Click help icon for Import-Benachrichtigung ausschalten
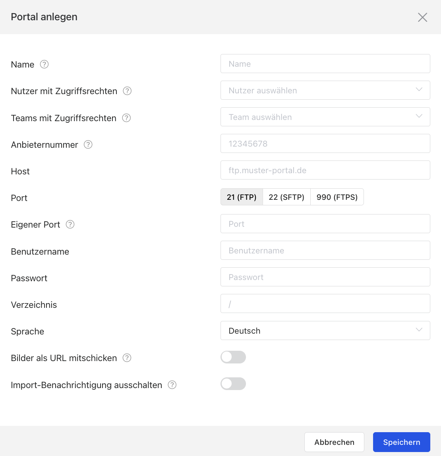Viewport: 441px width, 456px height. click(x=172, y=385)
